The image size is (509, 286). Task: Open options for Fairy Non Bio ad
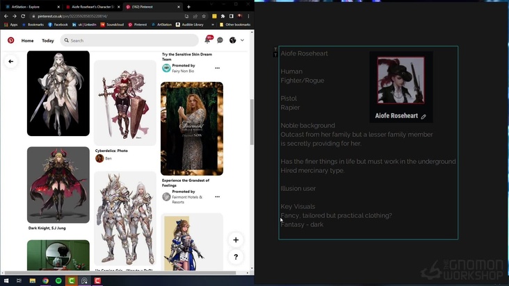coord(217,68)
